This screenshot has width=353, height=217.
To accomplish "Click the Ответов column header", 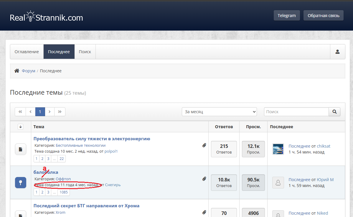I will (x=224, y=127).
